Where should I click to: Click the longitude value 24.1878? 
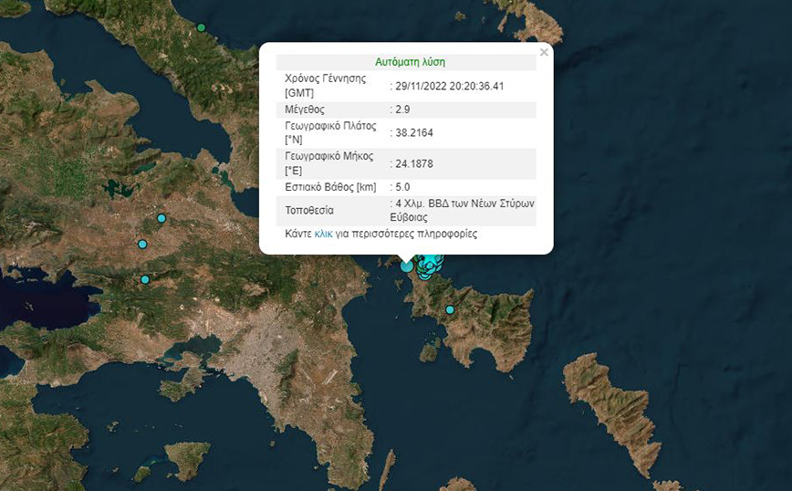[413, 163]
